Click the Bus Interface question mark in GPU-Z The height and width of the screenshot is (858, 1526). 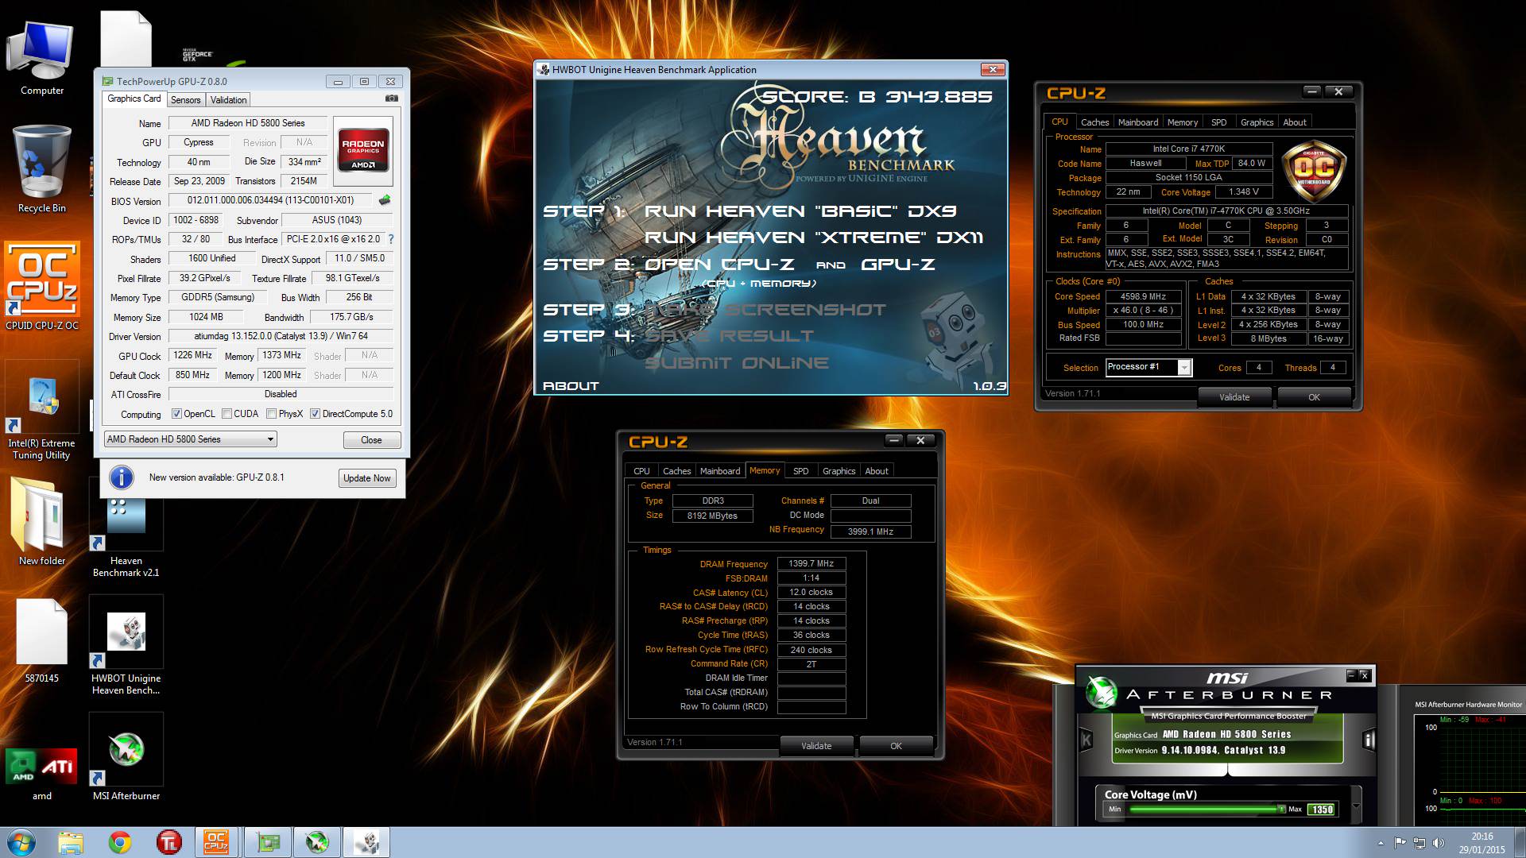point(390,239)
